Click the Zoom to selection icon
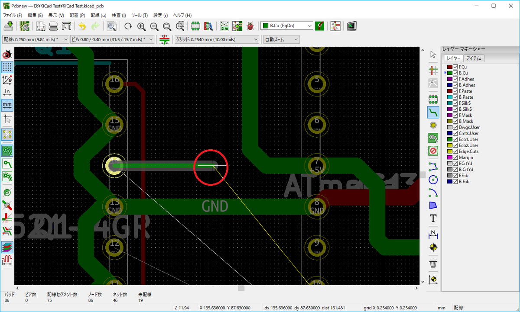 180,26
